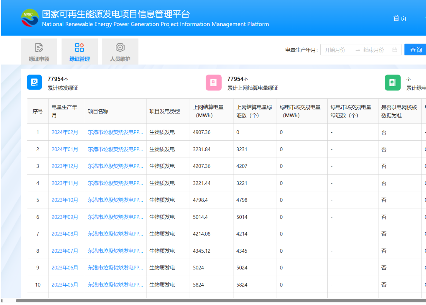Screen dimensions: 426x305
Task: Click the NRIC platform logo
Action: pyautogui.click(x=30, y=18)
